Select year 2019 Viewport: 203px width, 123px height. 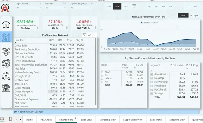pyautogui.click(x=109, y=6)
